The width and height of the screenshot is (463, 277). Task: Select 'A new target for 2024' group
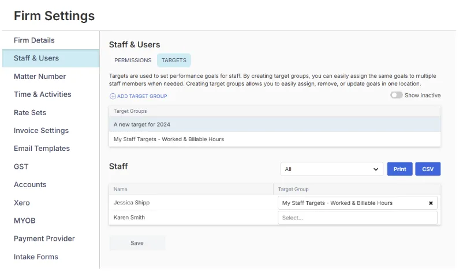pyautogui.click(x=275, y=124)
